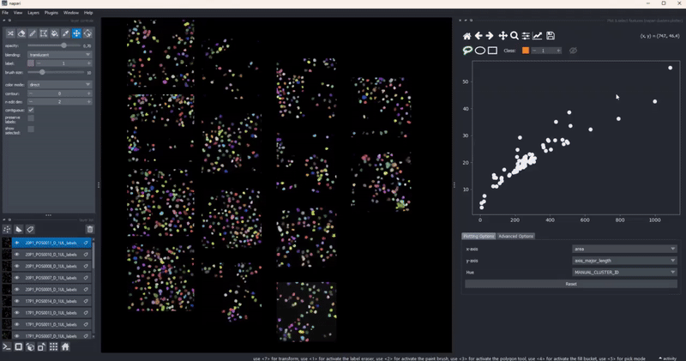
Task: Add a new labels layer
Action: [x=30, y=229]
